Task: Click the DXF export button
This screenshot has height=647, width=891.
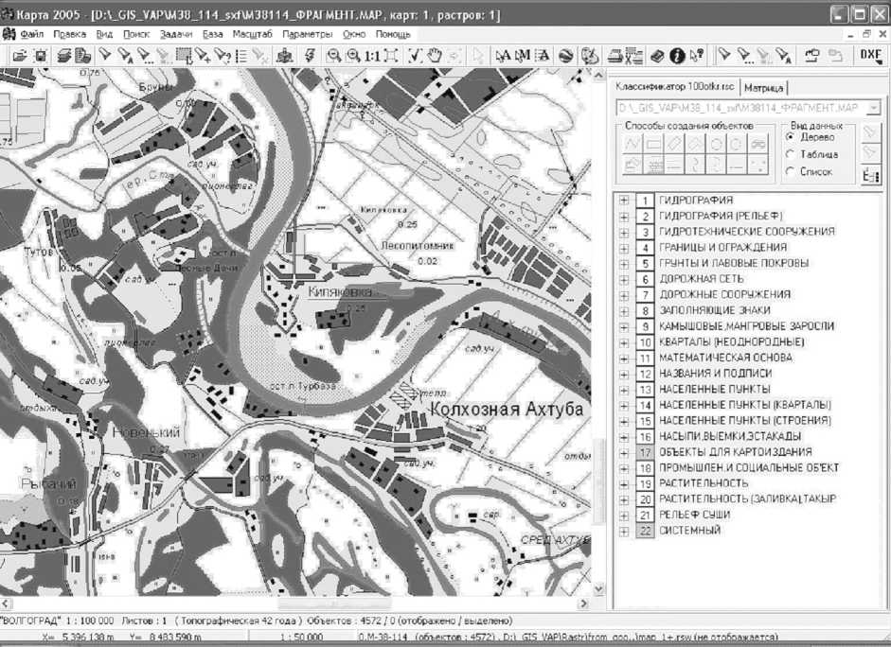Action: pyautogui.click(x=870, y=55)
